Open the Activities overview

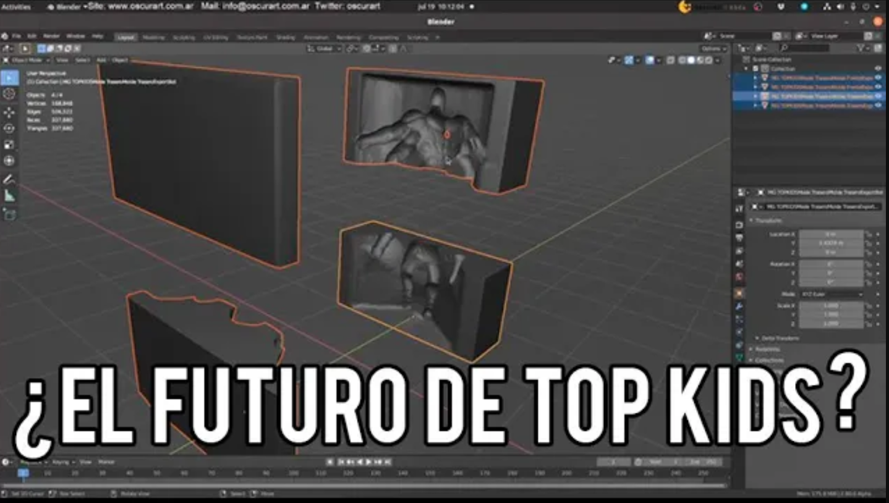pyautogui.click(x=15, y=7)
